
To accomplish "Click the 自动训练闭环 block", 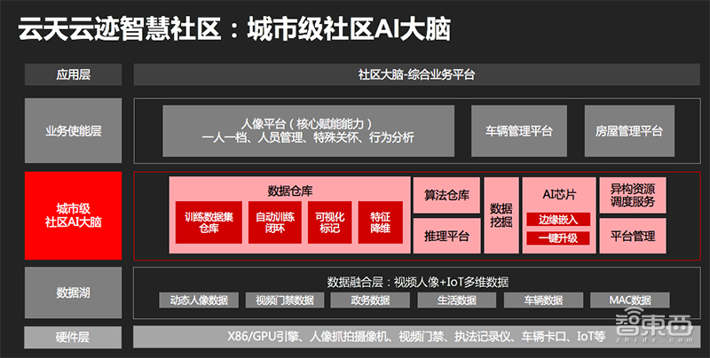I will click(275, 222).
